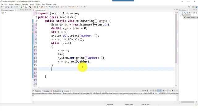Open the Refactor menu
198x111 pixels.
(18, 4)
